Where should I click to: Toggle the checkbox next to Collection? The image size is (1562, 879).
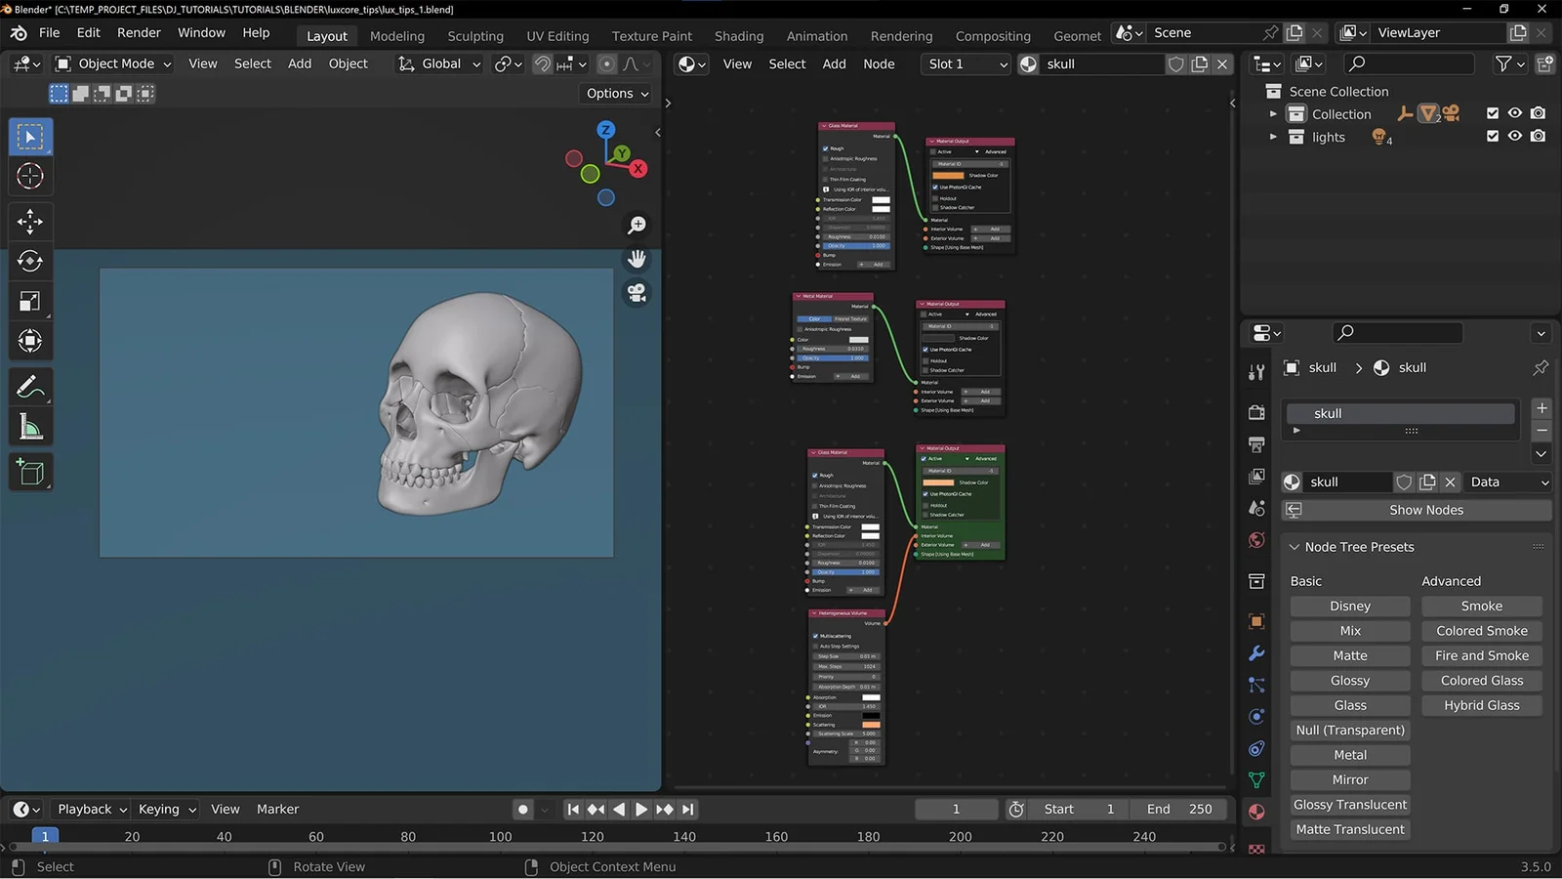pos(1493,113)
